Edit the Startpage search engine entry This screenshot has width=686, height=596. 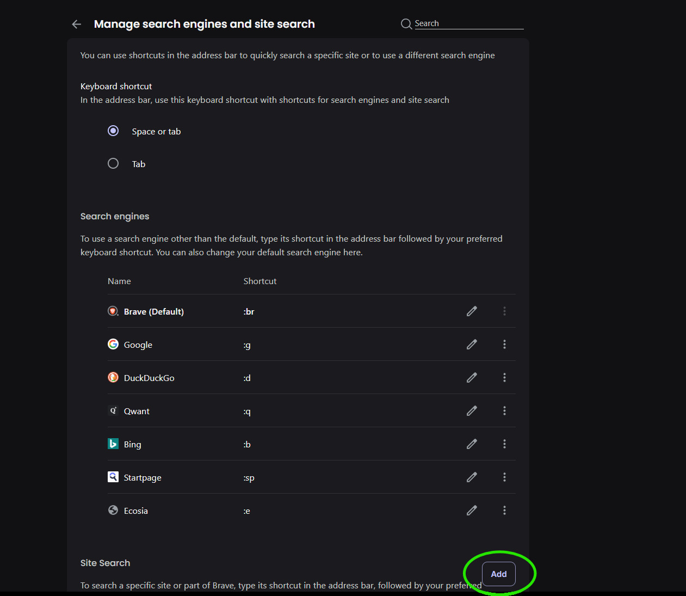point(471,477)
